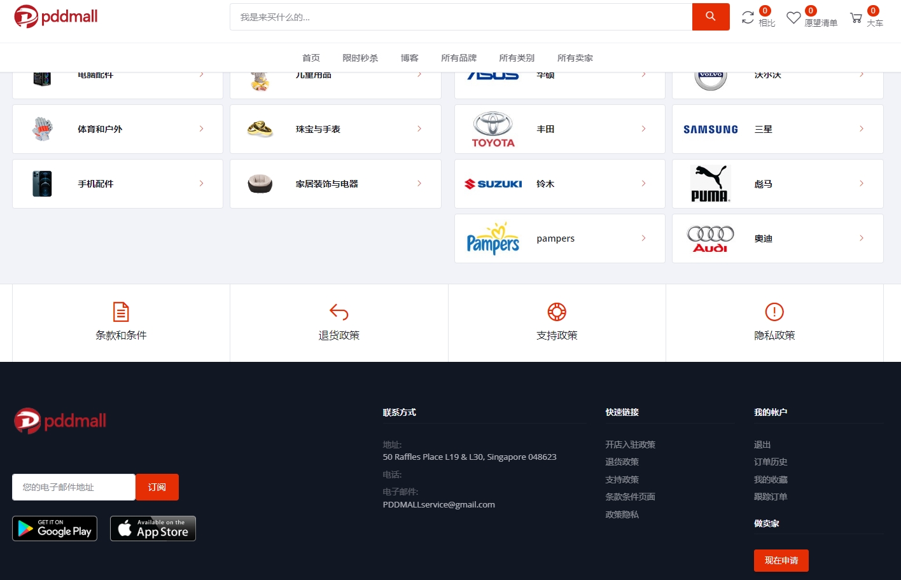Click the 体育和户外 category label
This screenshot has height=580, width=901.
pos(100,129)
